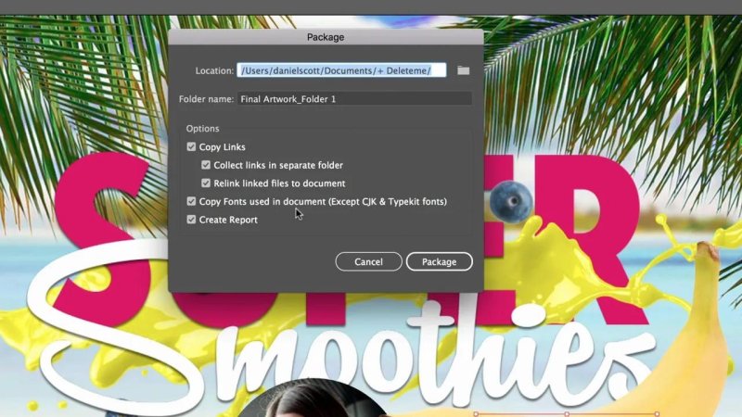Disable Copy Fonts used in document
Image resolution: width=742 pixels, height=417 pixels.
pyautogui.click(x=191, y=201)
